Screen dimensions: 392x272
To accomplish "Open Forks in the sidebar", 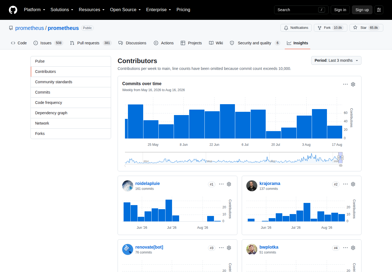I will 71,134.
